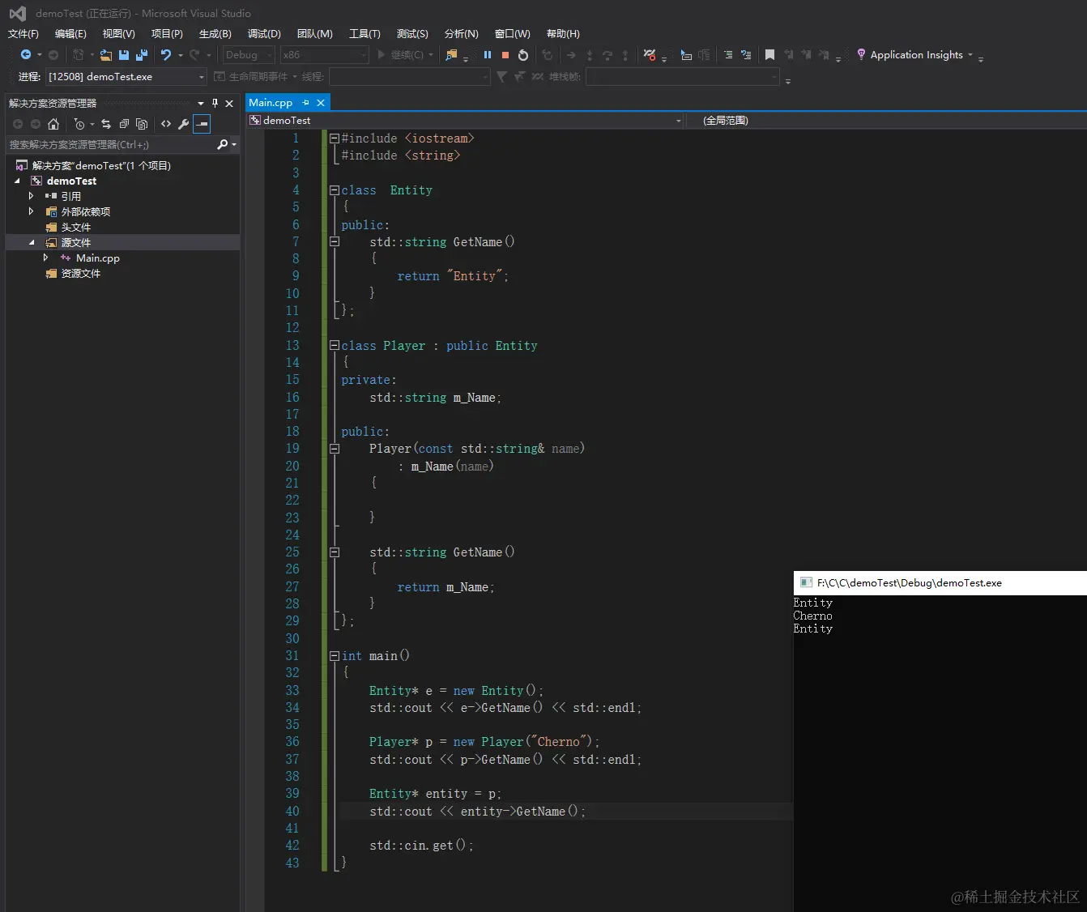Open the x86 platform dropdown
Screen dimensions: 1087x912
[325, 55]
